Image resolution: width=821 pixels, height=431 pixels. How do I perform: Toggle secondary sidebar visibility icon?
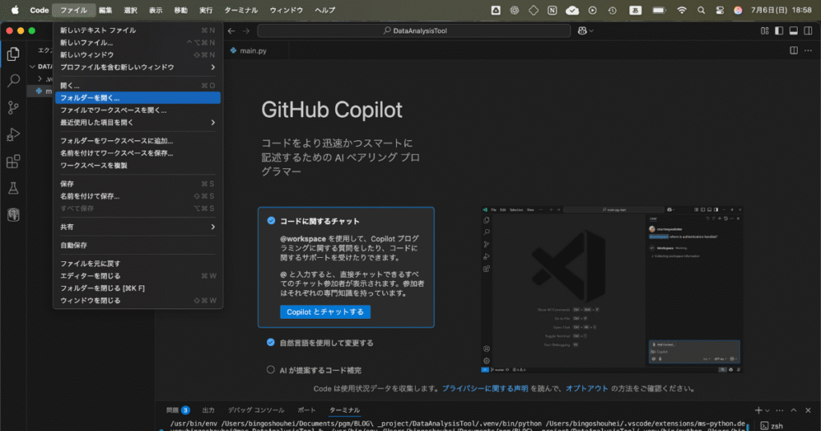point(808,31)
